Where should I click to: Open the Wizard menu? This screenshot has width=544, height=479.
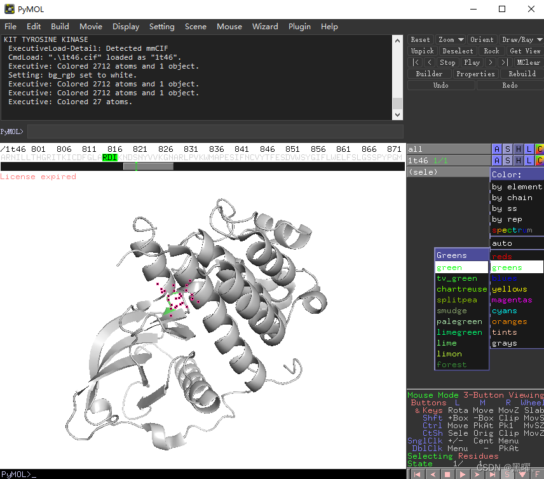click(x=265, y=26)
